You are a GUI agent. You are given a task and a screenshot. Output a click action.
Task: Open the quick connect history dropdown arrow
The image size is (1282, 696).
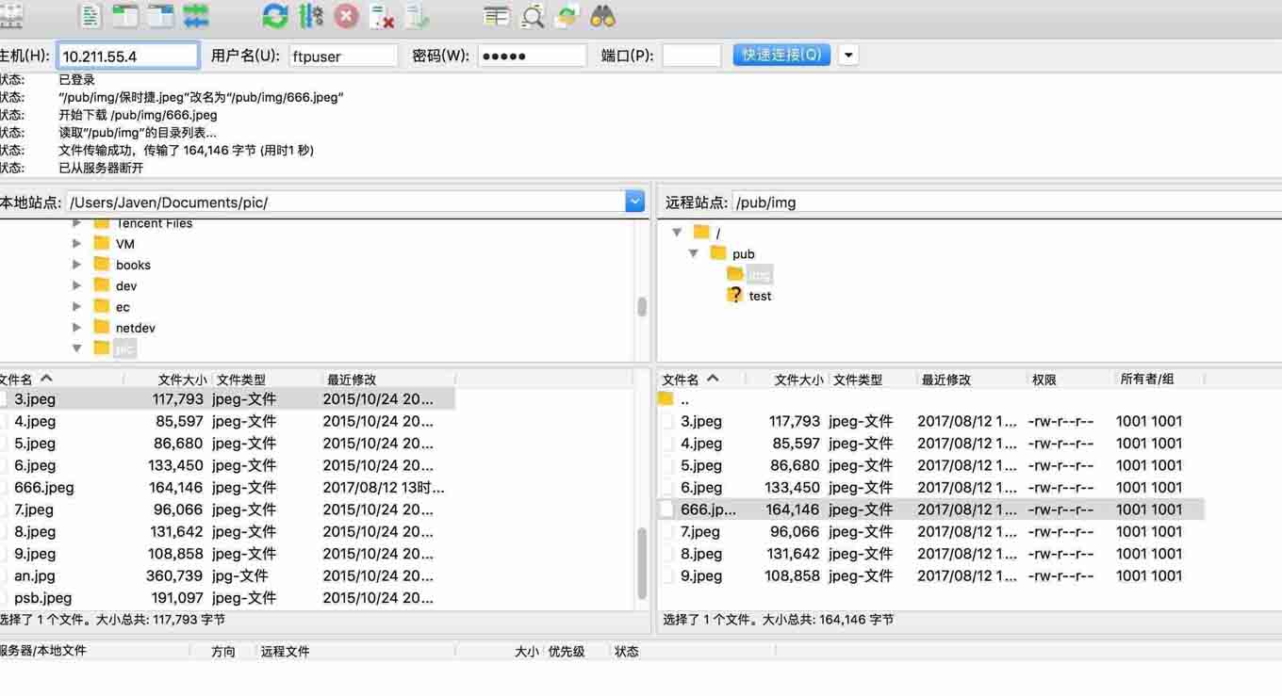click(x=848, y=56)
